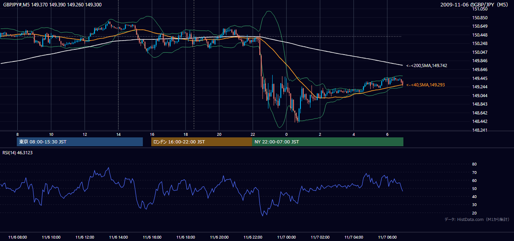Click price axis label 151.050
Image resolution: width=514 pixels, height=241 pixels.
(x=480, y=9)
